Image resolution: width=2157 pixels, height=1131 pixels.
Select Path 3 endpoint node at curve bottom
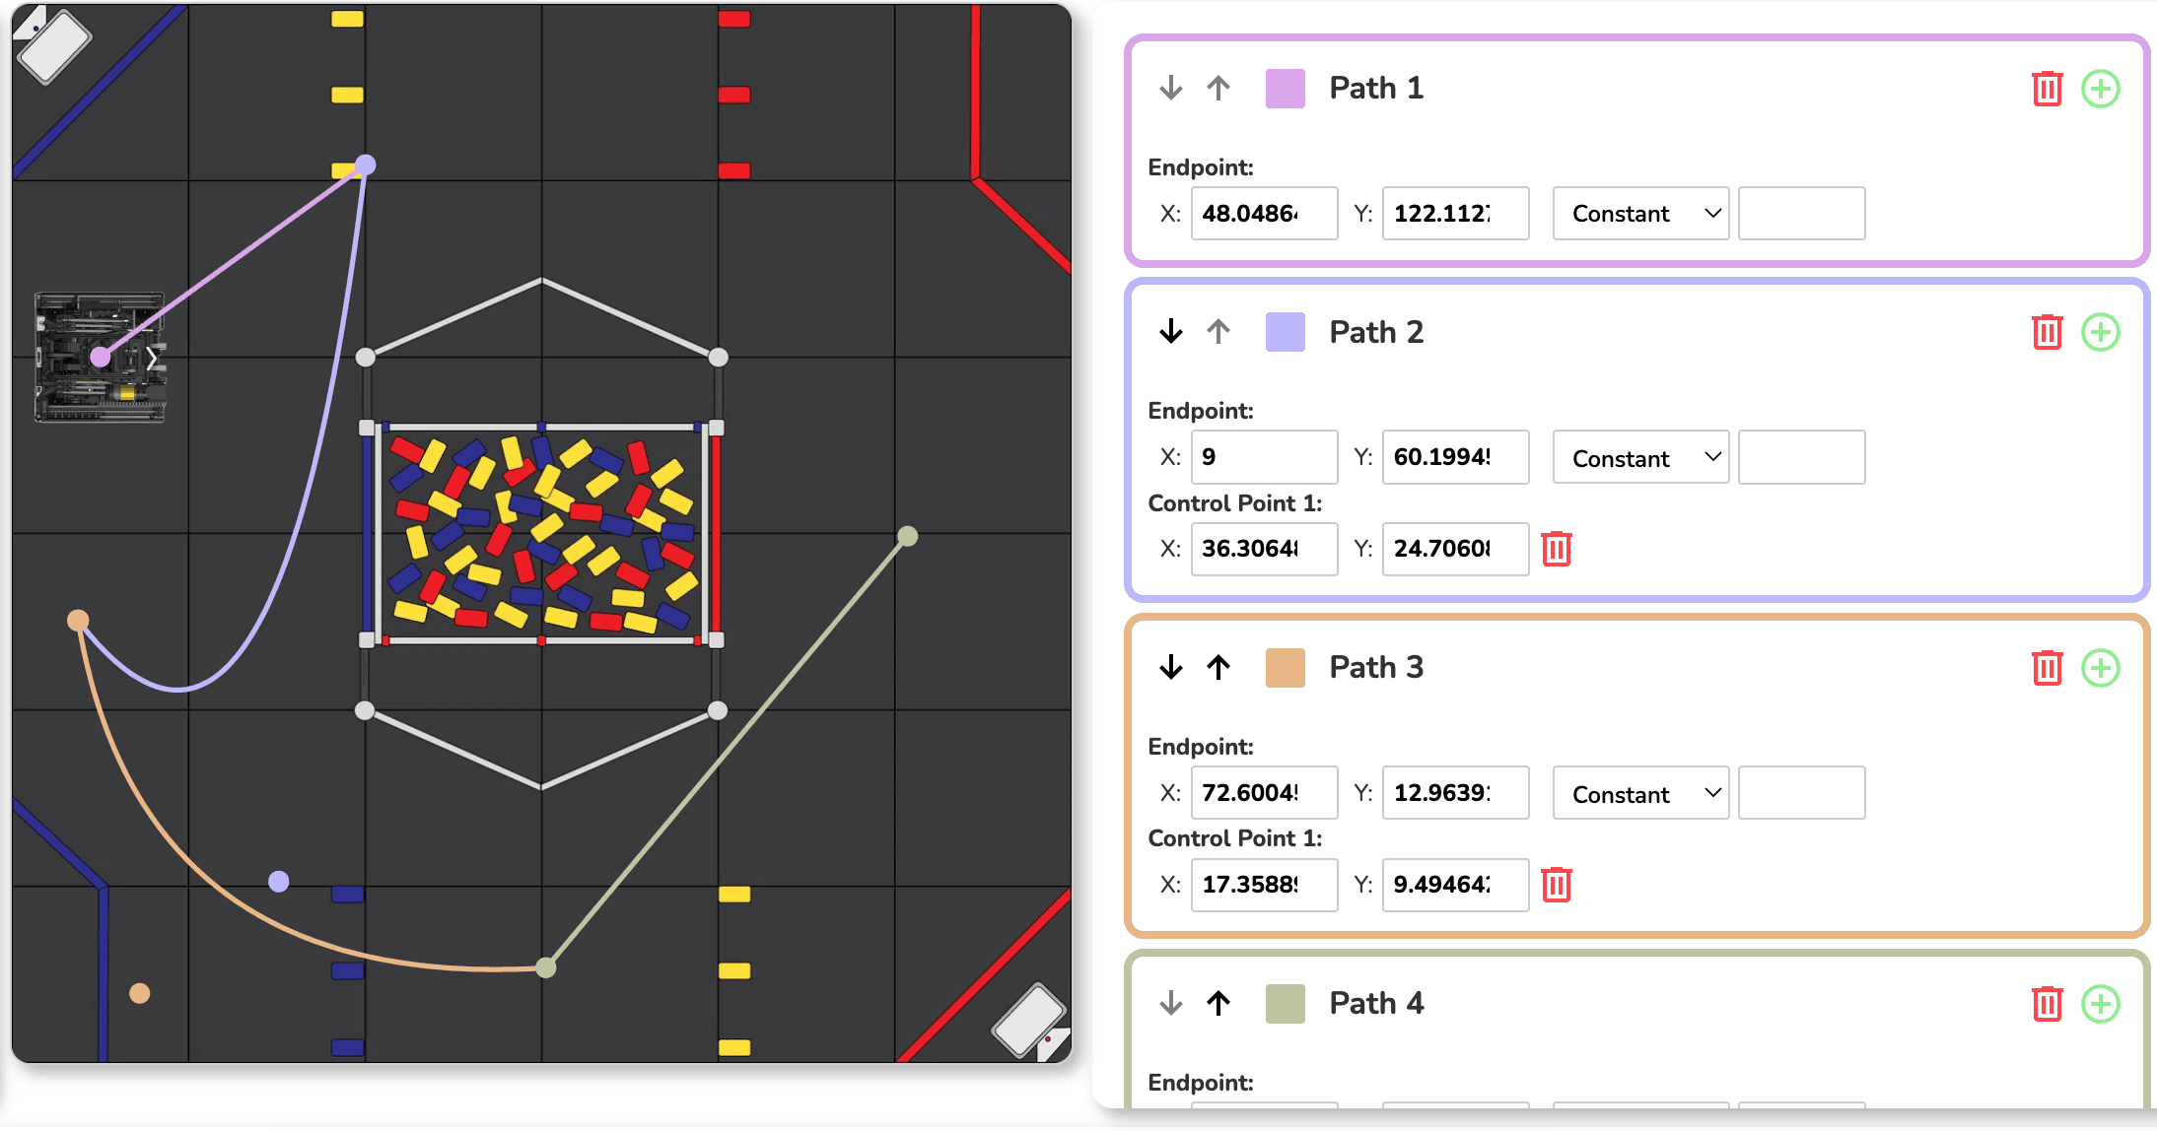(x=546, y=967)
